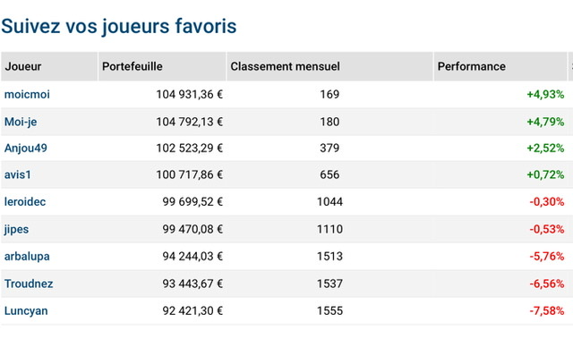Open player profile Moi-je

coord(21,122)
